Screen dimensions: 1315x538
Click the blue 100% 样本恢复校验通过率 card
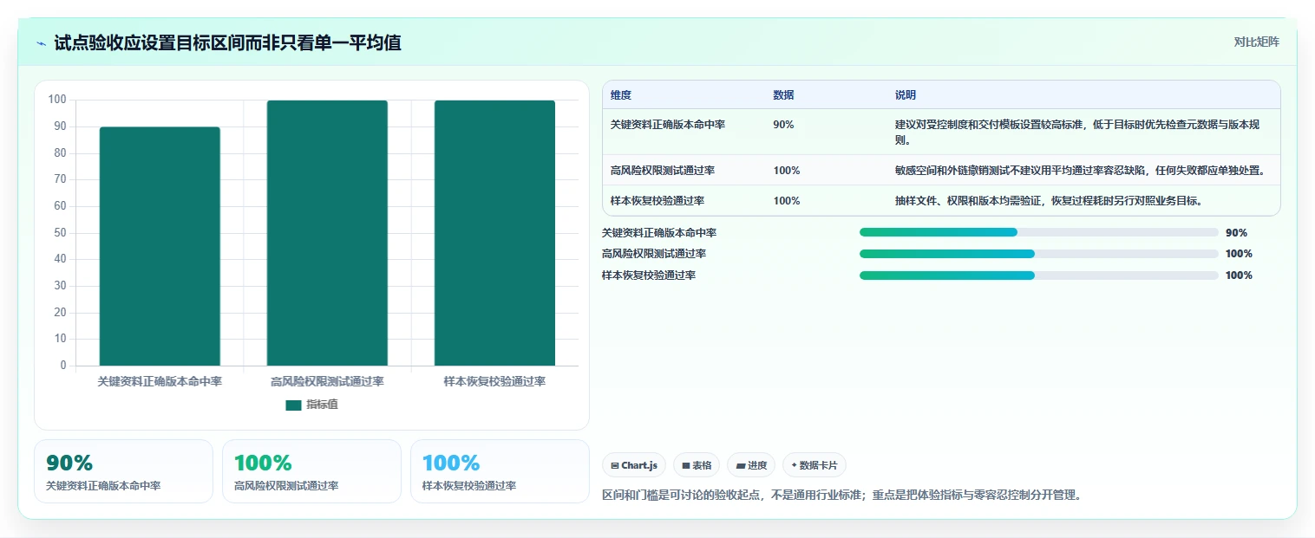(x=500, y=471)
